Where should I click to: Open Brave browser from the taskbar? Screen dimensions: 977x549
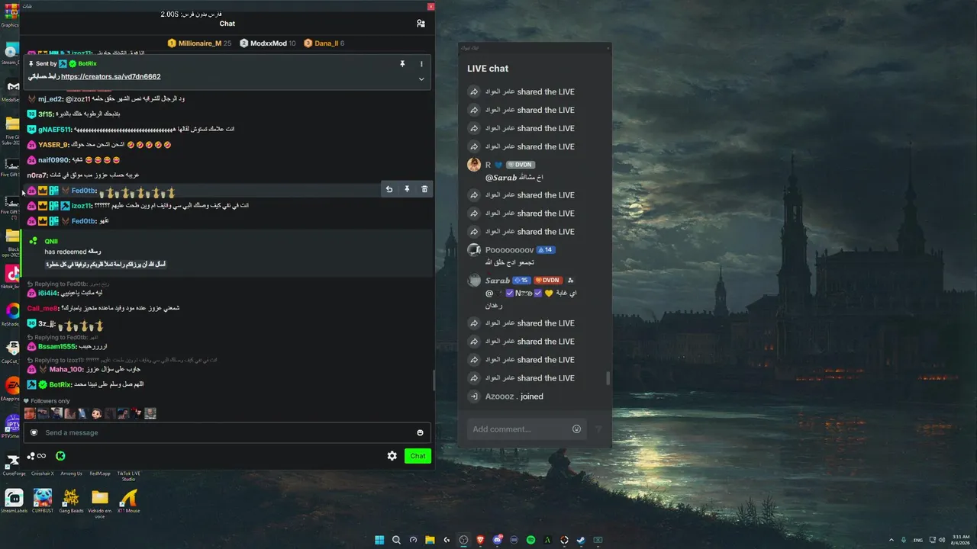tap(480, 540)
